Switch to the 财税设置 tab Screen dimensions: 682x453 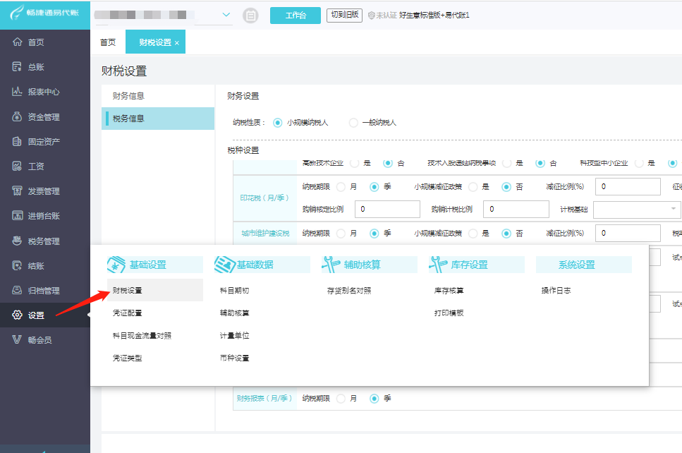click(x=155, y=42)
